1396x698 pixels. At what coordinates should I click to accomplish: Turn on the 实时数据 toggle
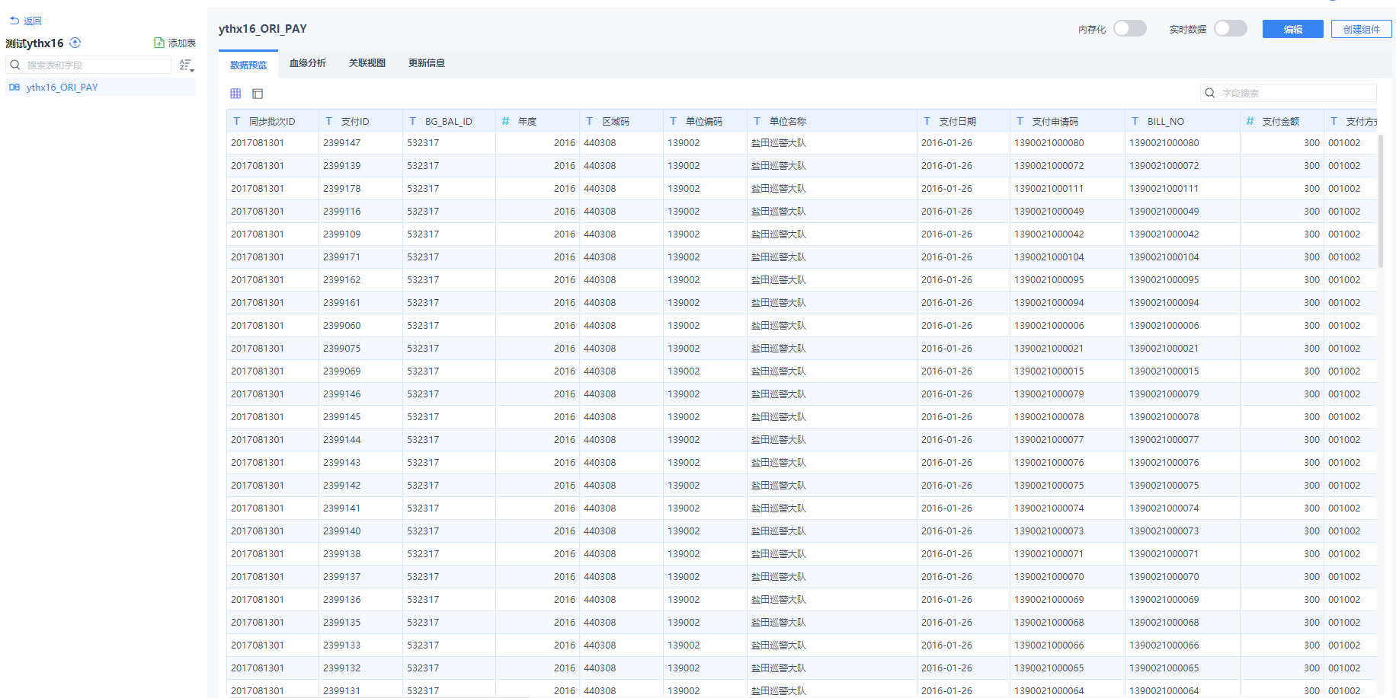point(1230,29)
